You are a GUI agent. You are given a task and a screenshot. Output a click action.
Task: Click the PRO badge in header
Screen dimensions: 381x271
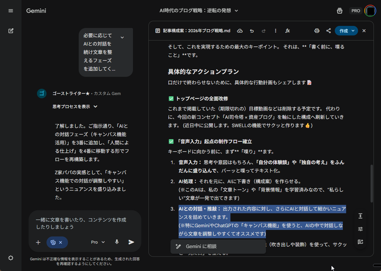coord(356,11)
